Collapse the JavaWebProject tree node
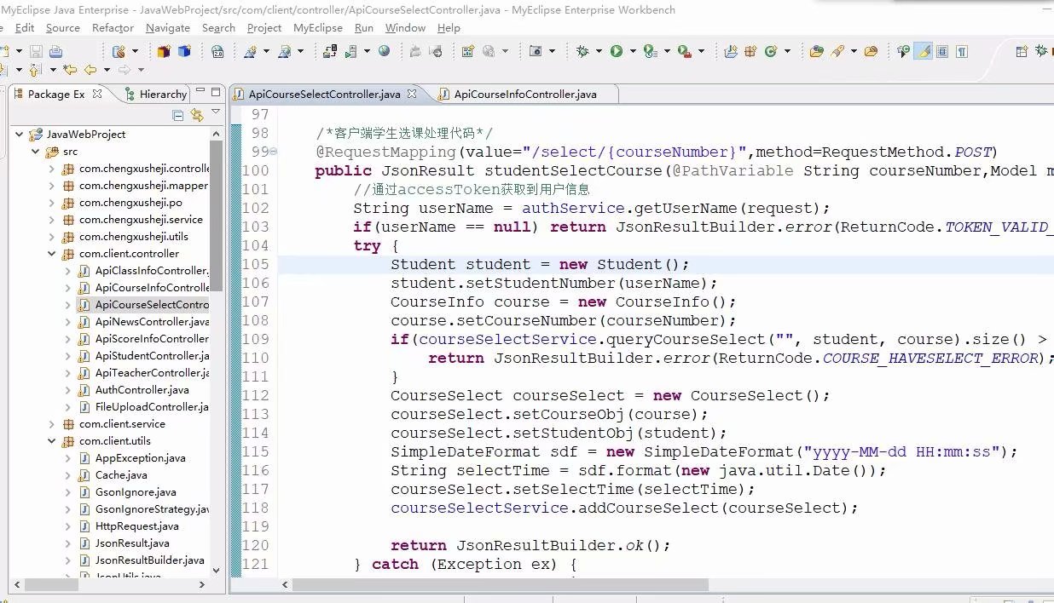Viewport: 1054px width, 603px height. coord(19,134)
